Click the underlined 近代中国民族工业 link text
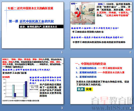 pyautogui.click(x=32, y=21)
